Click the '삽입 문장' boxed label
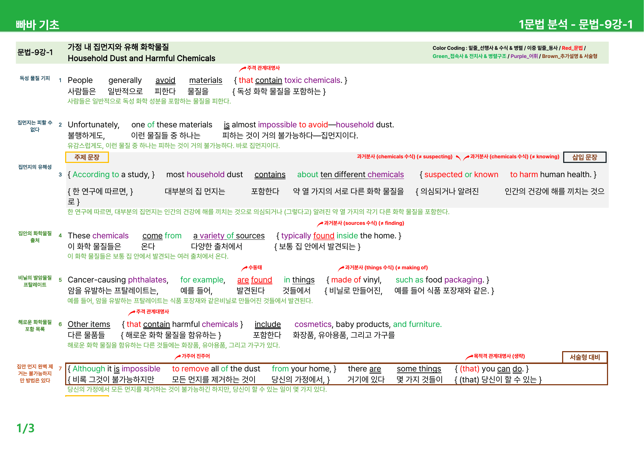 pos(585,157)
